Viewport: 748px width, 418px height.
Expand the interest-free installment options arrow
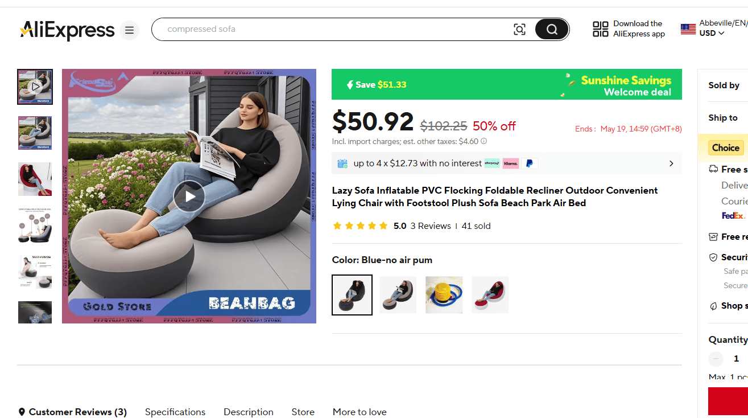671,163
